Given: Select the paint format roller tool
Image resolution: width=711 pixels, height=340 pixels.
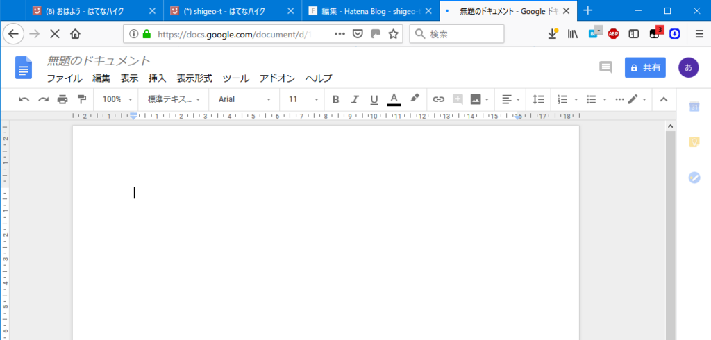Looking at the screenshot, I should pyautogui.click(x=82, y=99).
